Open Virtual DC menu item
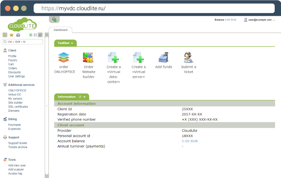The height and width of the screenshot is (178, 281). pyautogui.click(x=15, y=95)
